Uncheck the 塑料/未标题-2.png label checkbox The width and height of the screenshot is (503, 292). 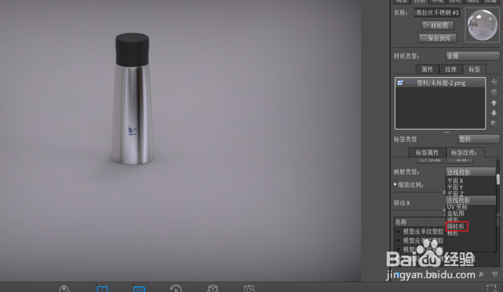point(400,83)
